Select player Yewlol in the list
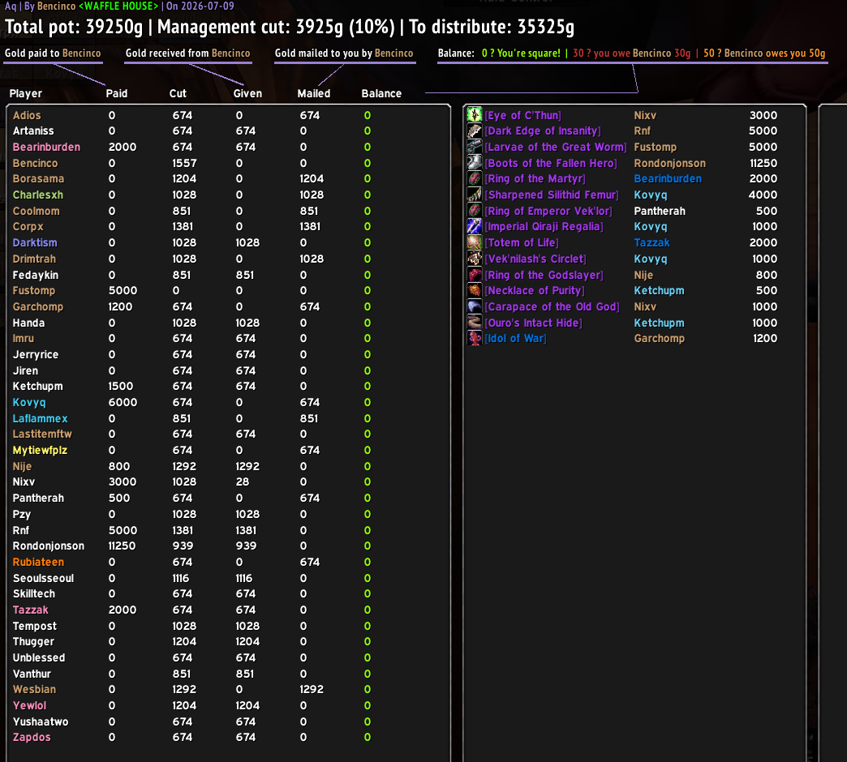847x762 pixels. [30, 705]
